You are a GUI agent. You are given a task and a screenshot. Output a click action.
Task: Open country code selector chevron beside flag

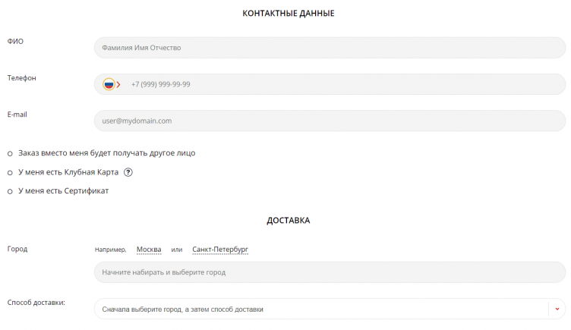(x=118, y=84)
